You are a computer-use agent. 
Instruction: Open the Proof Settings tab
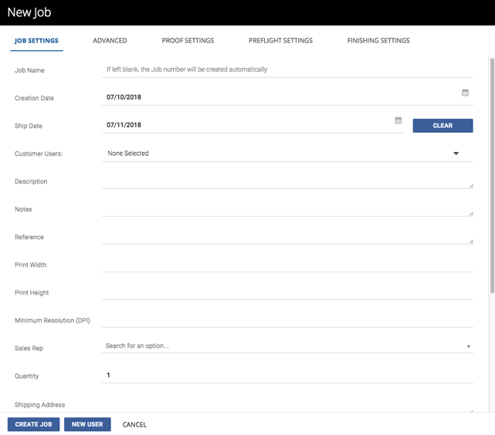pos(188,41)
